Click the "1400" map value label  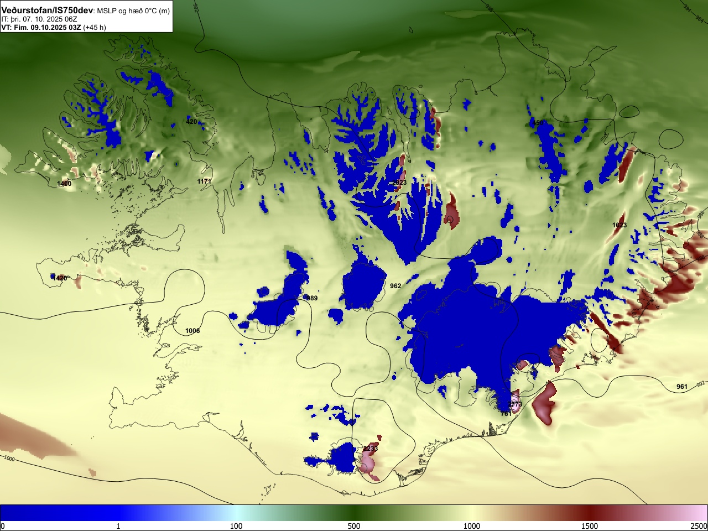coord(64,184)
